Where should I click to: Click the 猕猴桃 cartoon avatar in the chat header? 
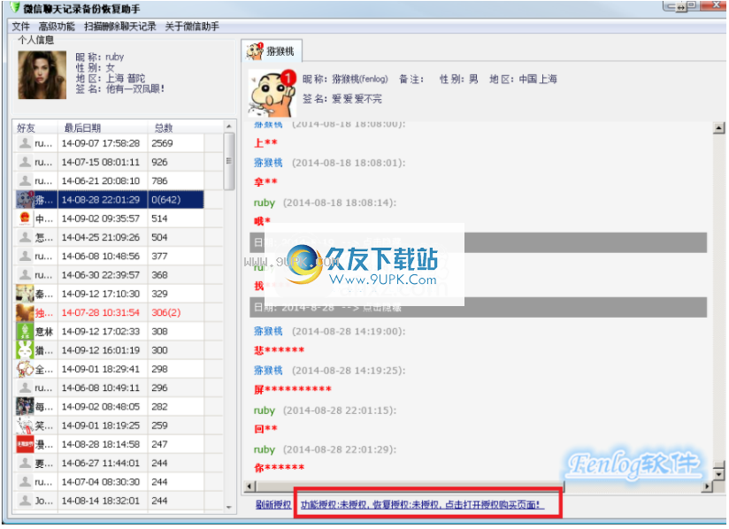point(272,94)
